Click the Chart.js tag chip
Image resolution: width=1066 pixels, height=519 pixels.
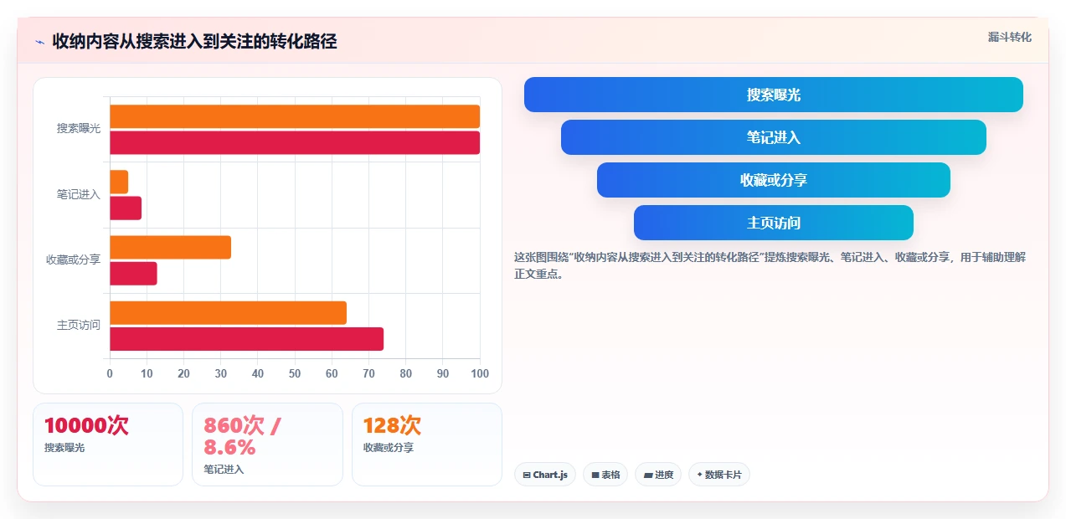tap(544, 475)
